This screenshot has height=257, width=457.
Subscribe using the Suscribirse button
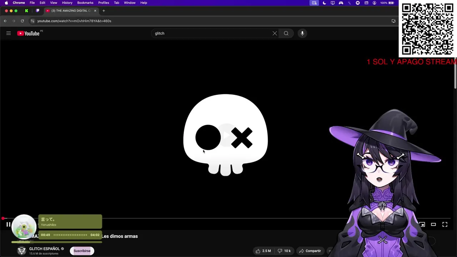(82, 251)
